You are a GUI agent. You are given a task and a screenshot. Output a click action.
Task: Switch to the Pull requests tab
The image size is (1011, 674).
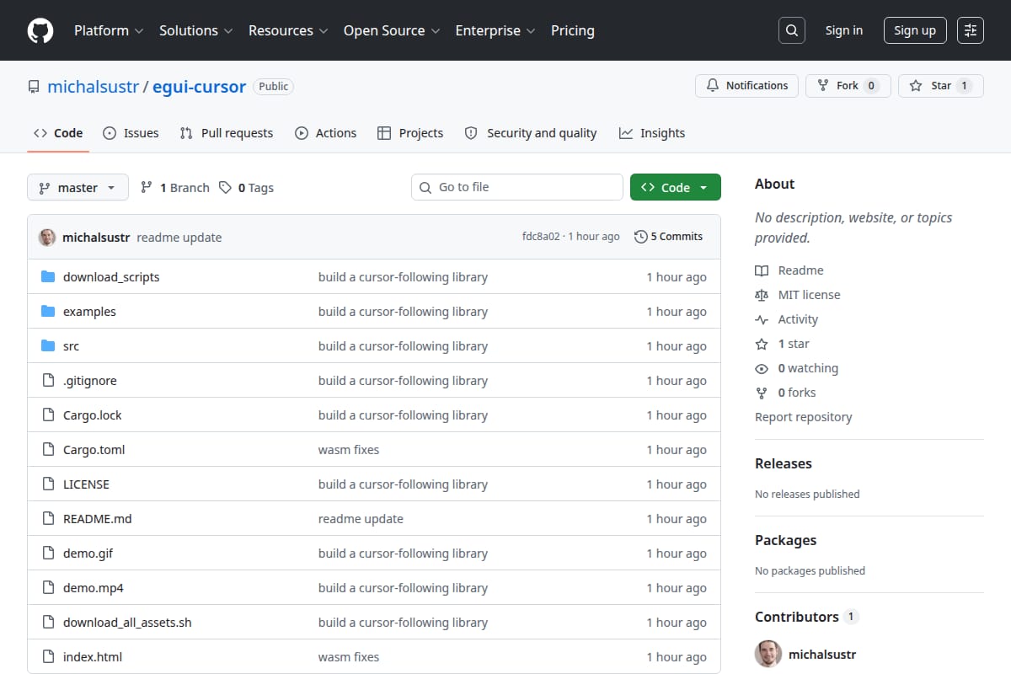(227, 133)
